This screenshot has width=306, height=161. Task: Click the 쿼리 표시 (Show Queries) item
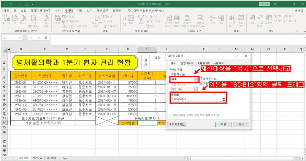click(69, 17)
